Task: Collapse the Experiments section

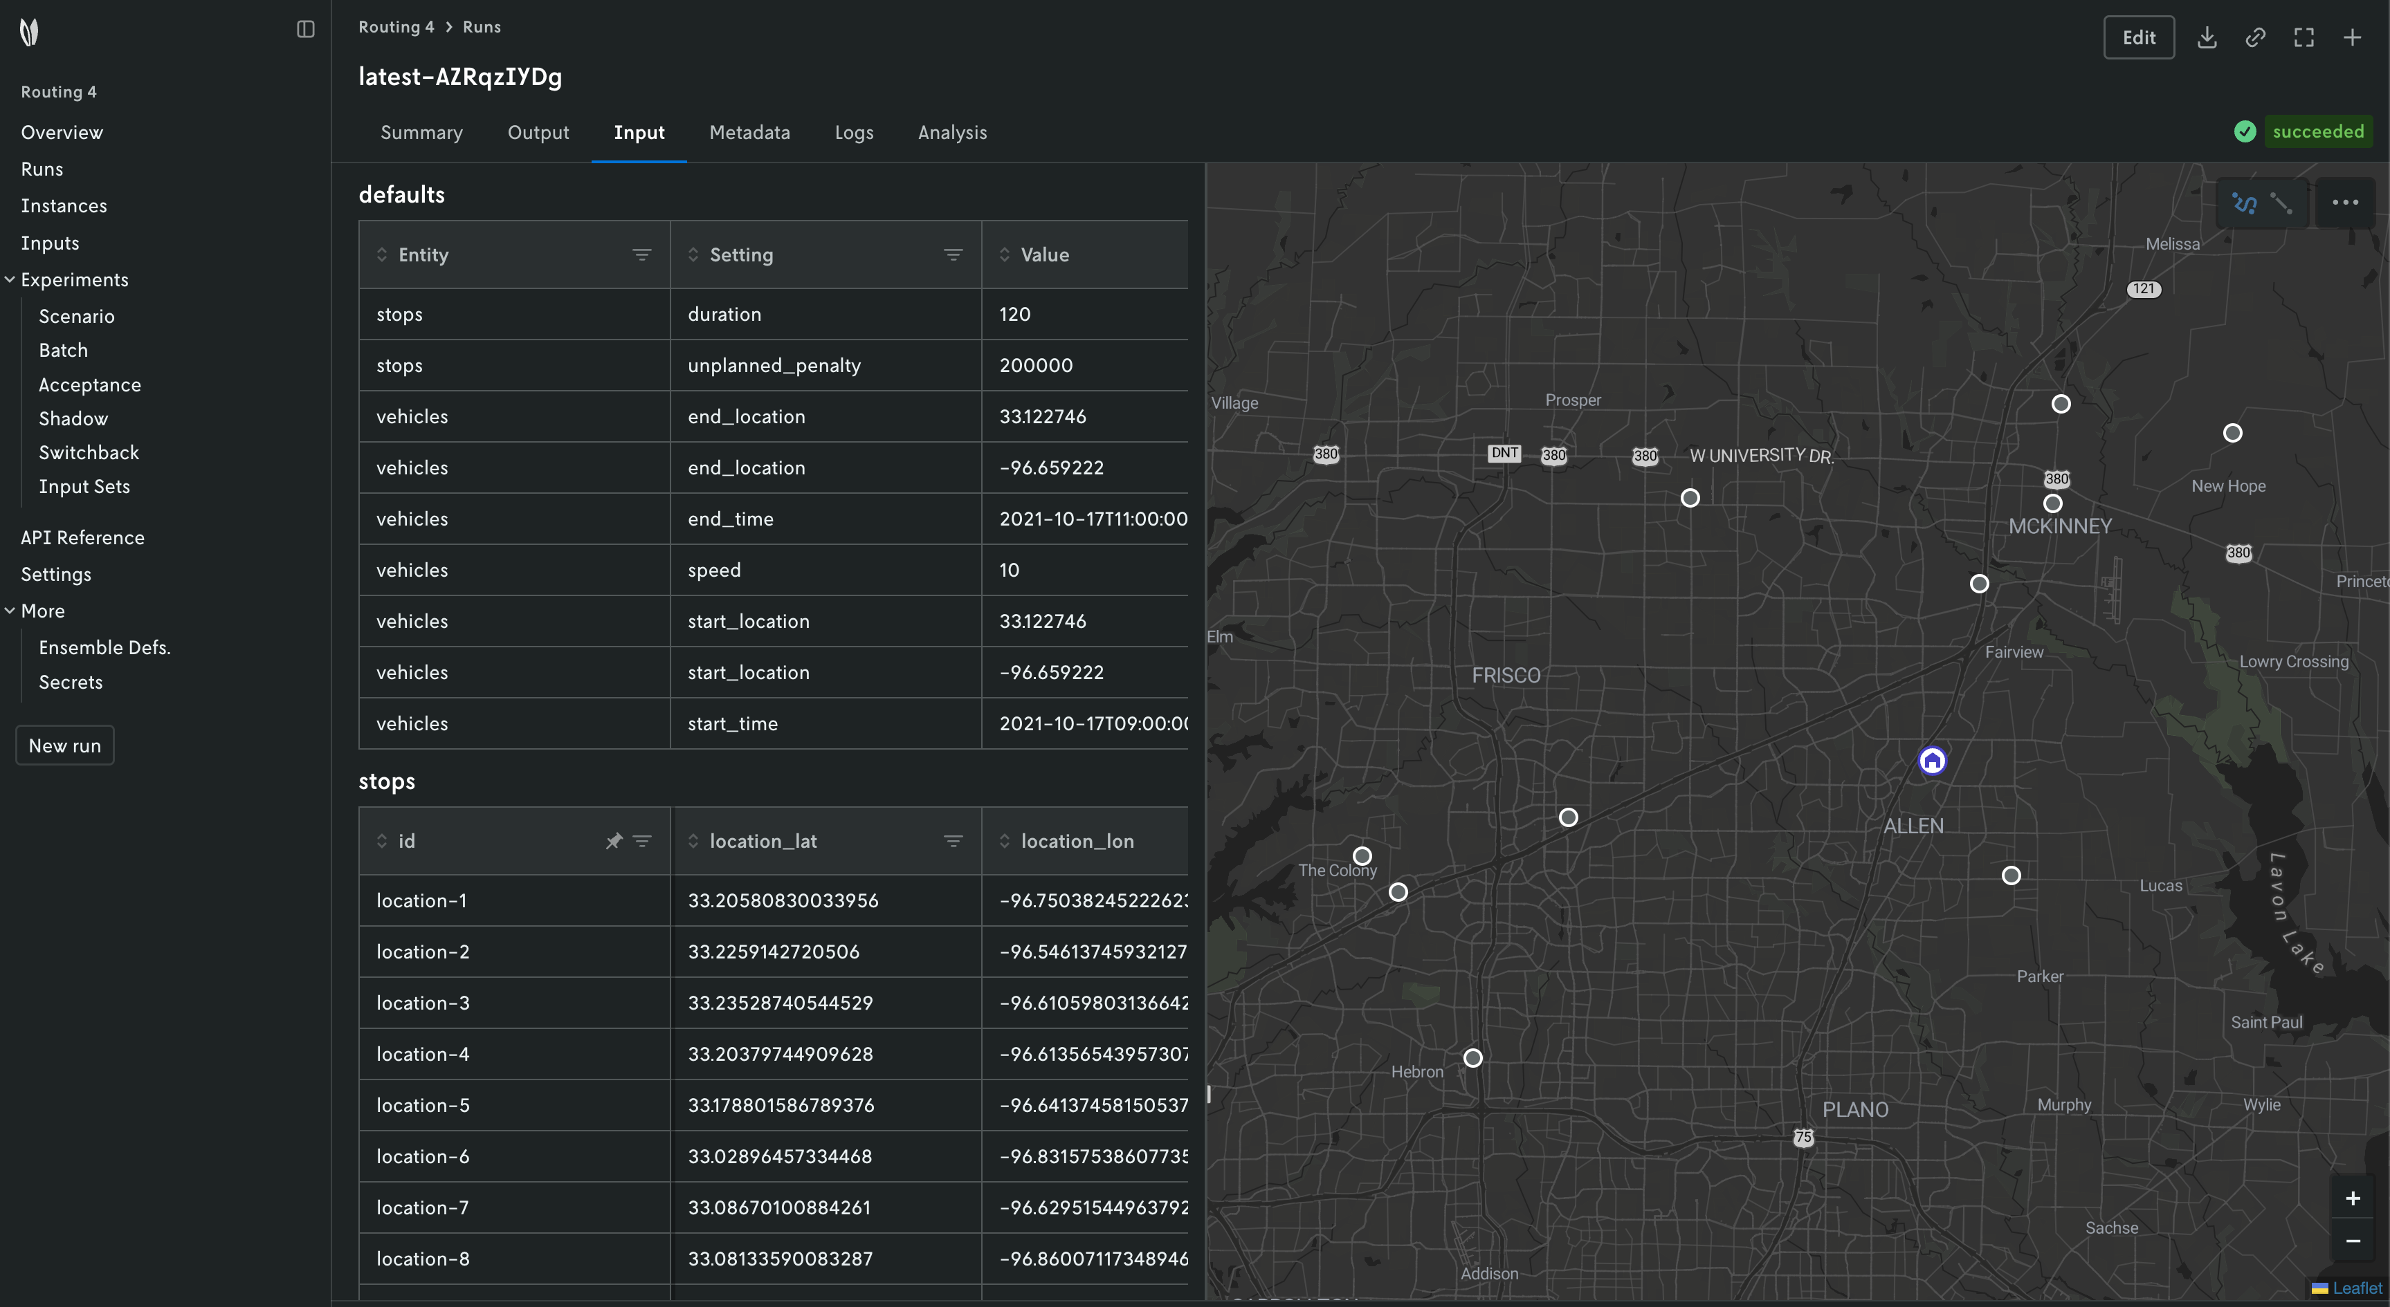Action: pos(9,279)
